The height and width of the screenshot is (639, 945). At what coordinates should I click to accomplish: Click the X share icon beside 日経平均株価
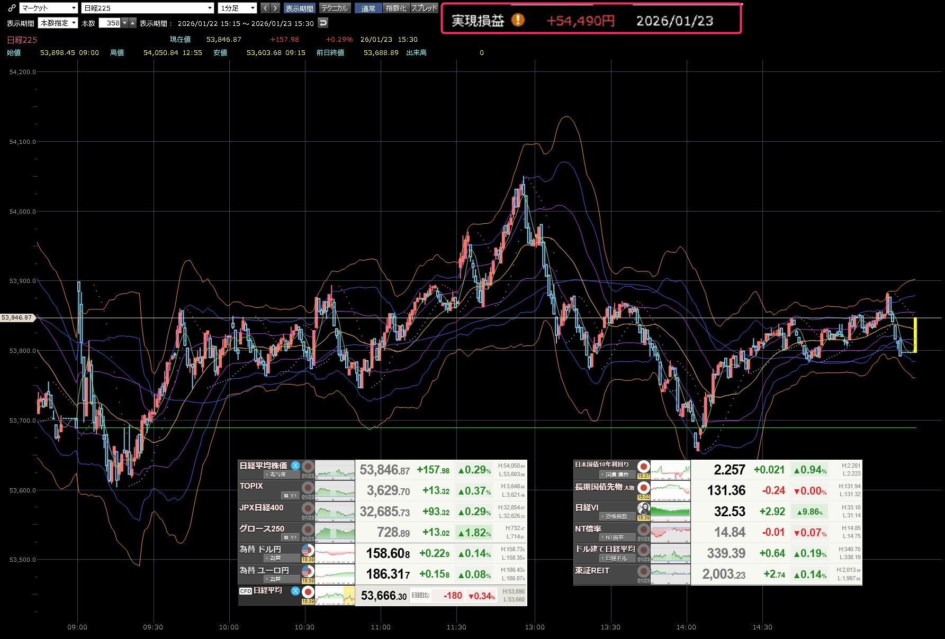(x=295, y=465)
